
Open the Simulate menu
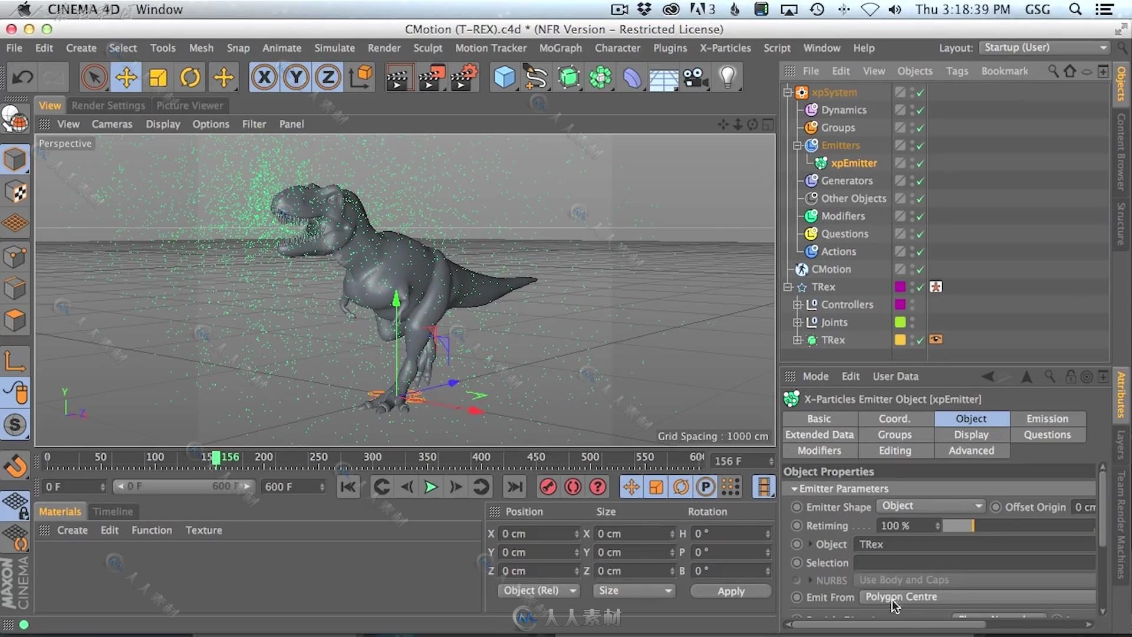(x=334, y=48)
